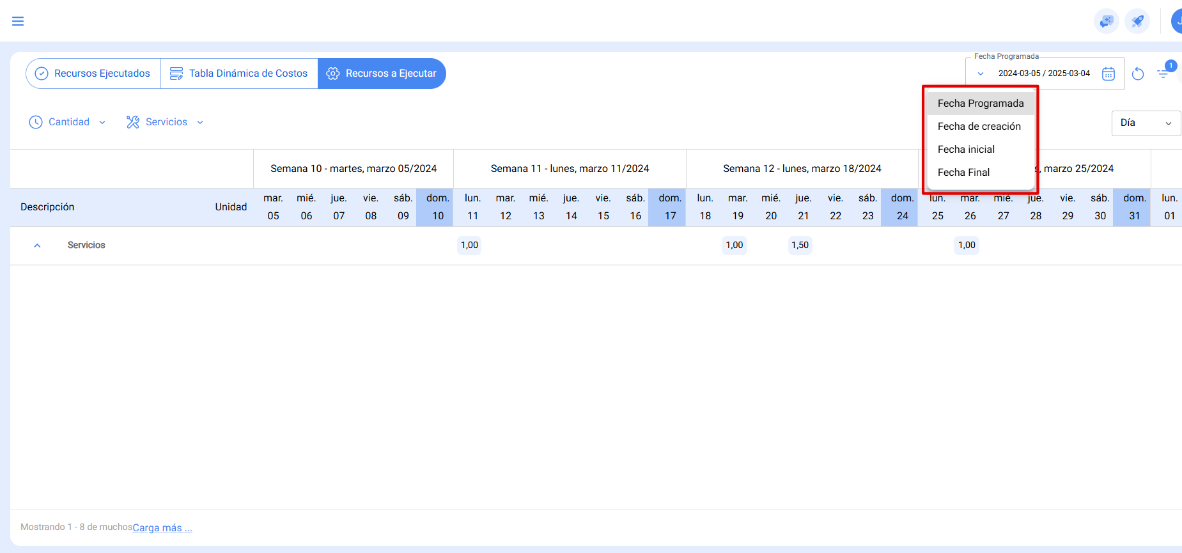Click the vie. 29 day header
The image size is (1182, 553).
[1068, 207]
